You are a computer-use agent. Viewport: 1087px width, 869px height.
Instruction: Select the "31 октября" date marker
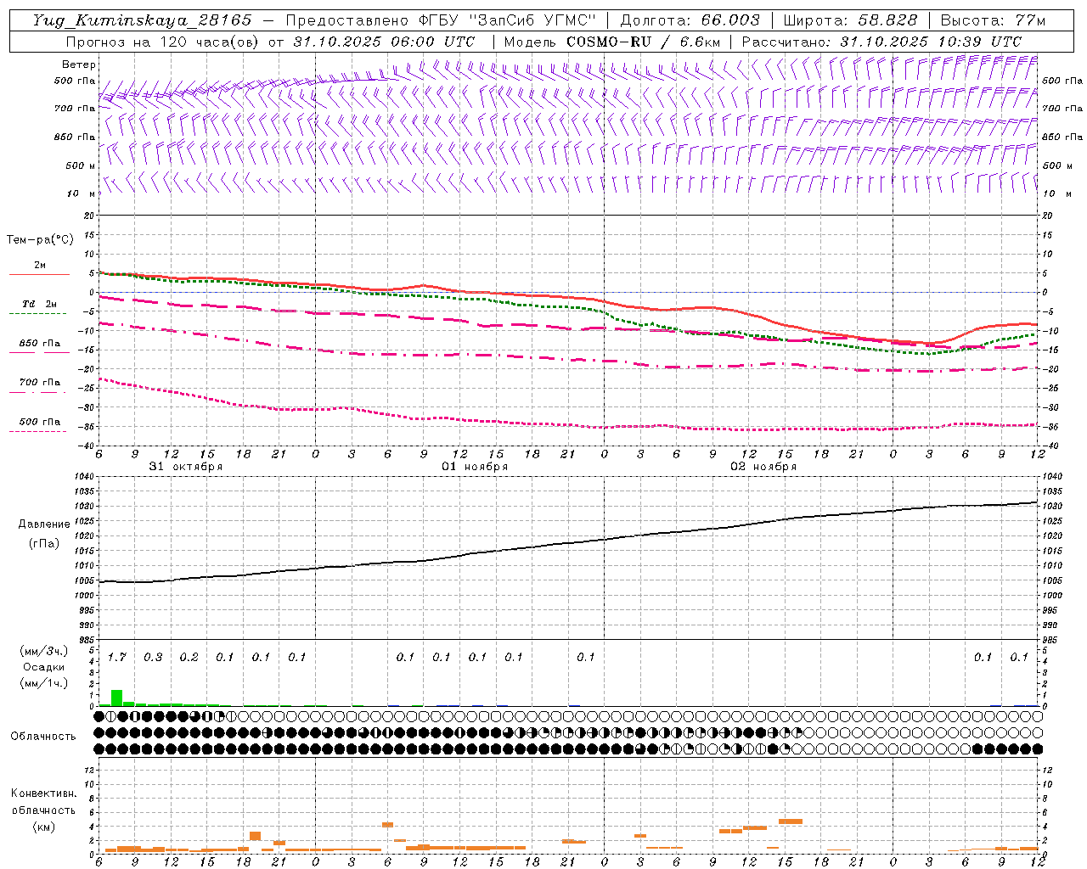[185, 467]
